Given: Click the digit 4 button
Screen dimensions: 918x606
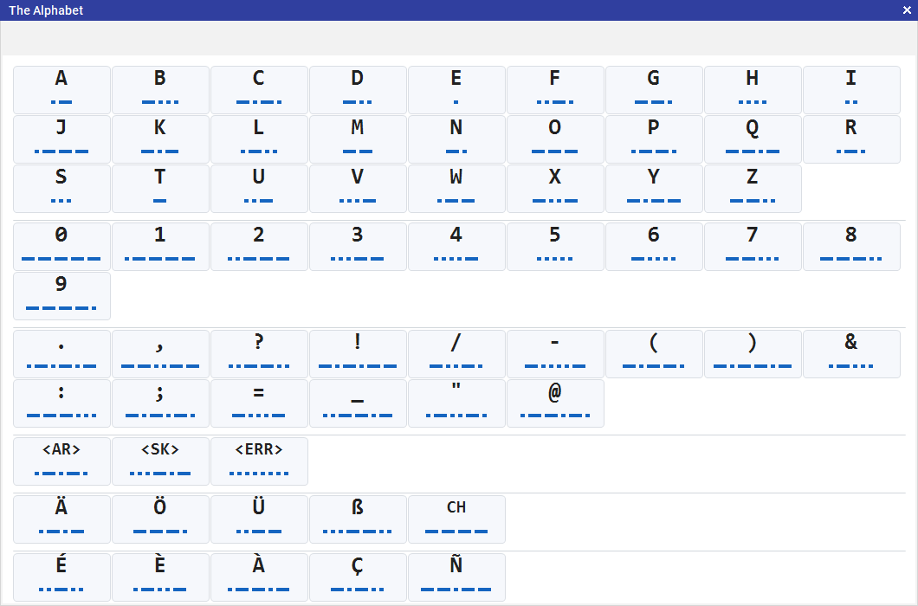Looking at the screenshot, I should [456, 247].
